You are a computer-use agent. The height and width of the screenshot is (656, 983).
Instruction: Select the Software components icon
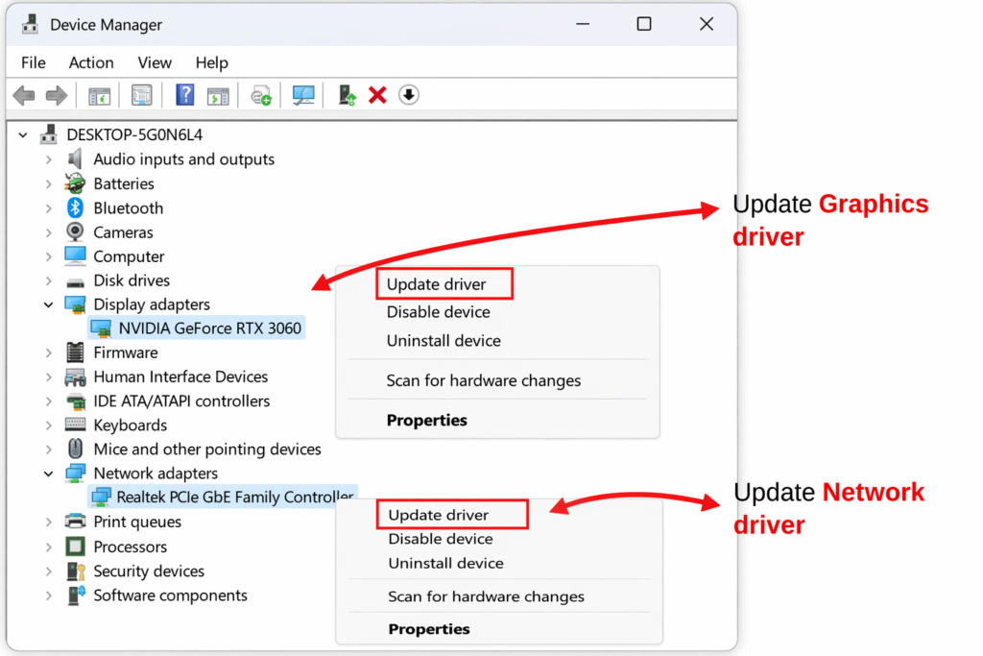pos(76,595)
